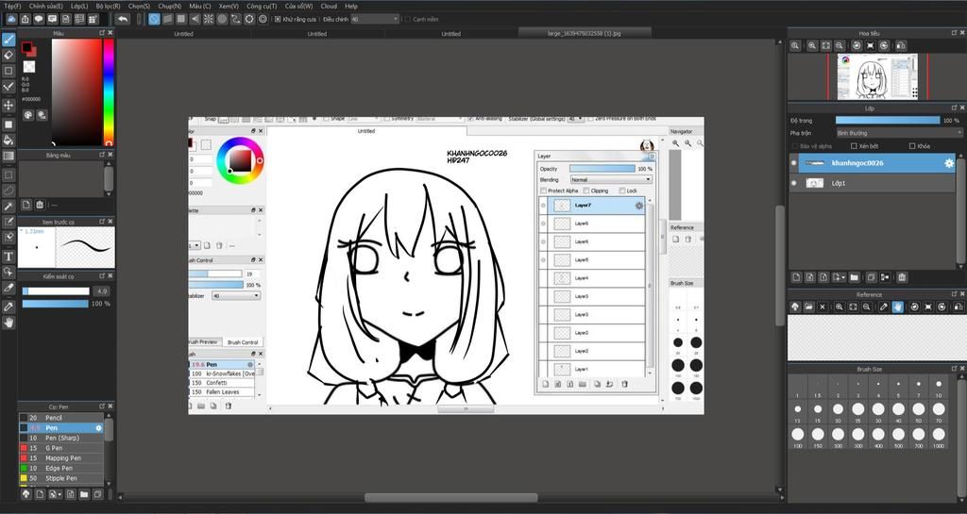
Task: Select the Lớp1 layer row
Action: pos(872,183)
